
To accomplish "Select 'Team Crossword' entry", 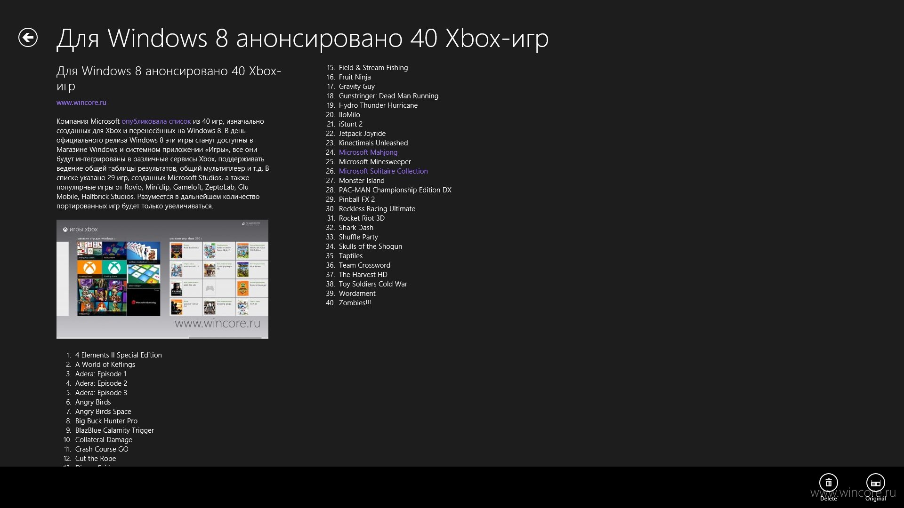I will pos(364,265).
